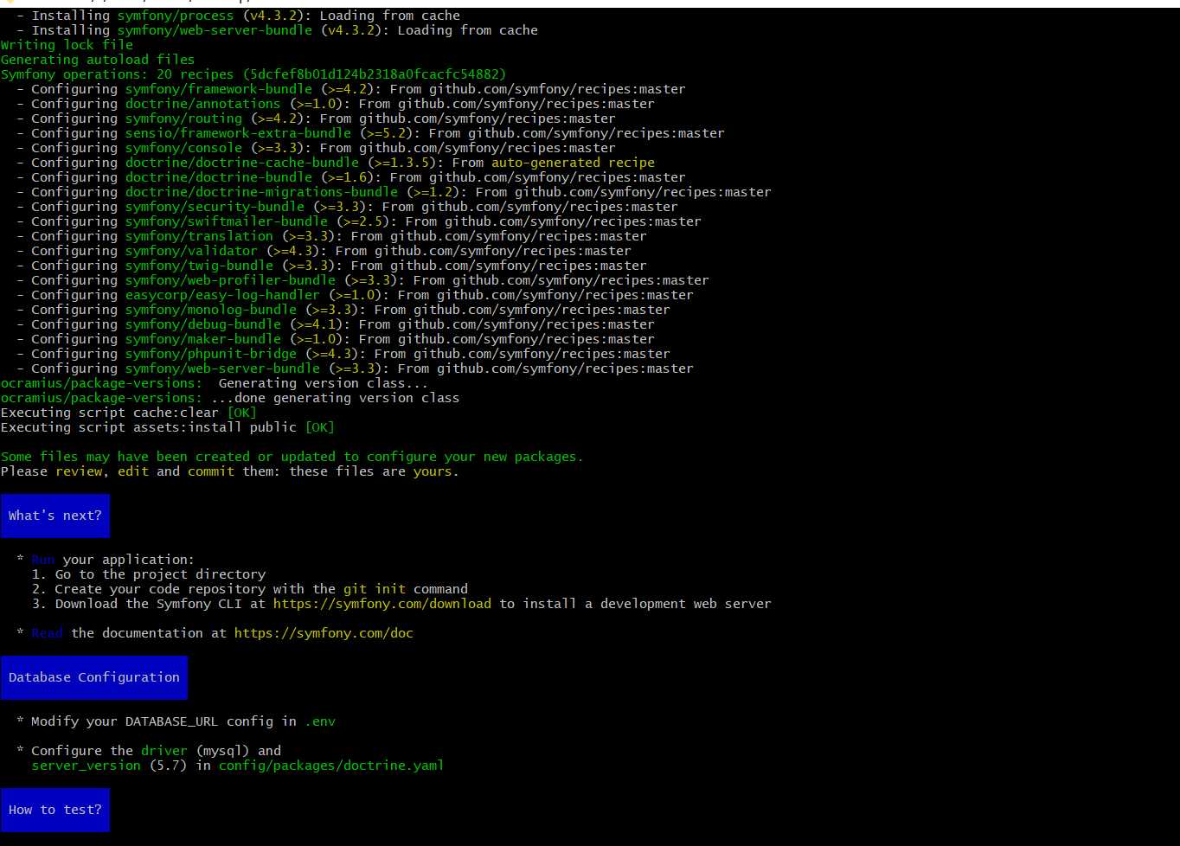Click the word review in Please line

click(x=80, y=471)
